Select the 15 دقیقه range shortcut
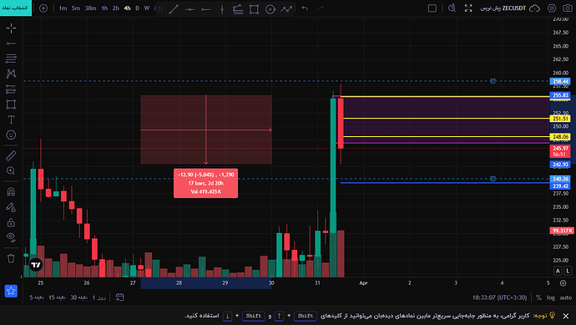 pos(57,297)
